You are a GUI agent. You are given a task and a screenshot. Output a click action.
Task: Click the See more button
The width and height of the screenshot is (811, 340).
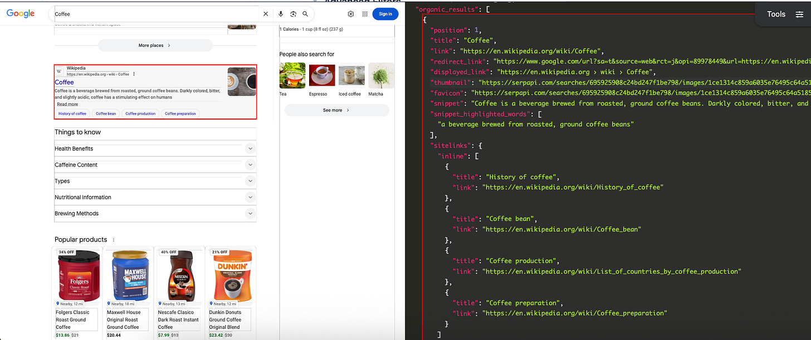pyautogui.click(x=336, y=110)
